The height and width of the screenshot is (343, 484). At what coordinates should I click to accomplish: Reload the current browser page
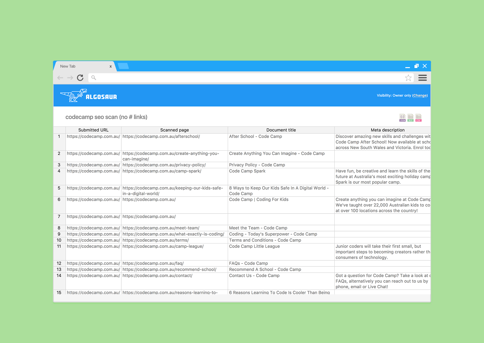(80, 78)
